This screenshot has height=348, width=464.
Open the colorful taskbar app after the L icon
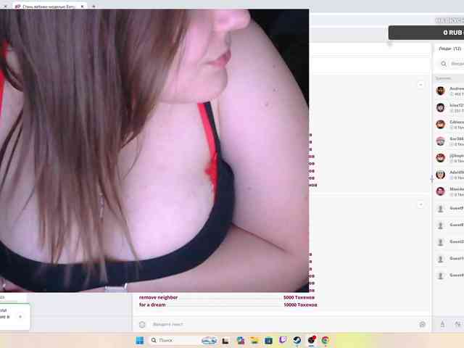coord(240,340)
